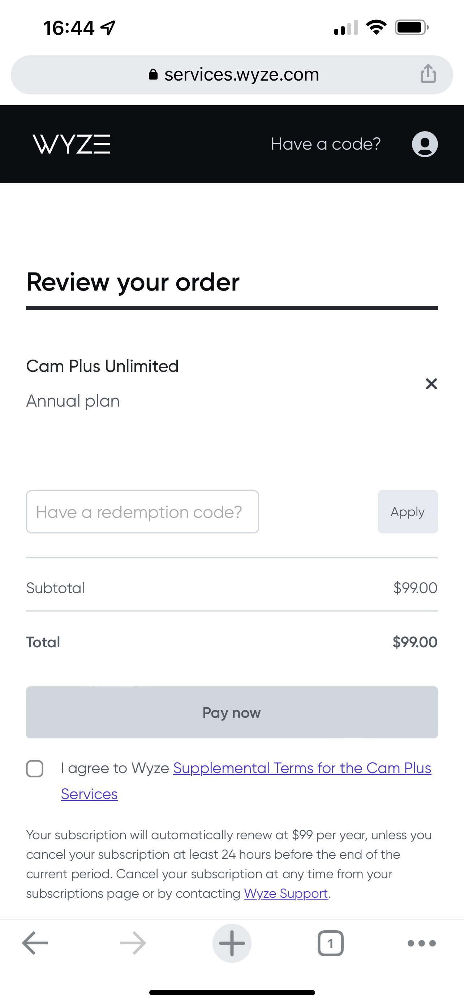
Task: Open a new tab with plus icon
Action: [x=232, y=943]
